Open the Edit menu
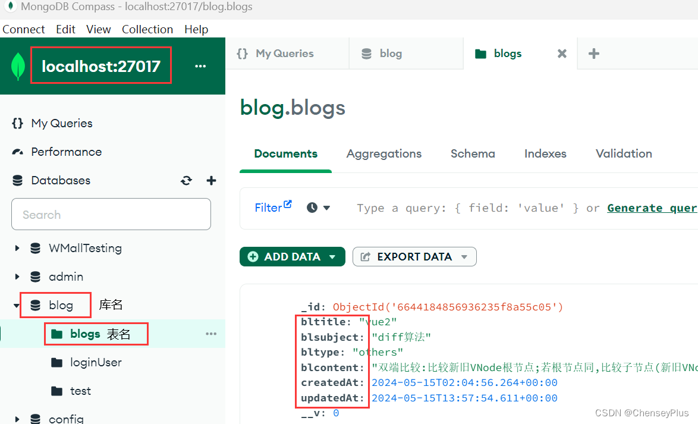This screenshot has height=424, width=698. (65, 29)
